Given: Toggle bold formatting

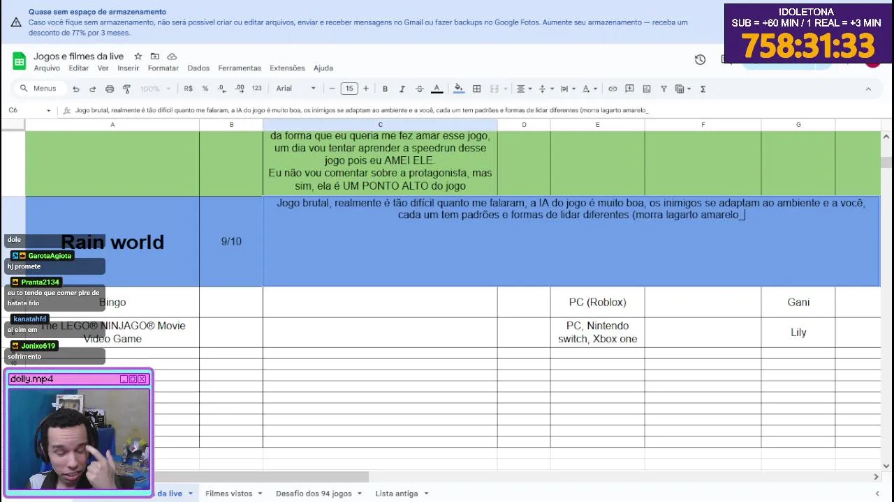Looking at the screenshot, I should (385, 89).
